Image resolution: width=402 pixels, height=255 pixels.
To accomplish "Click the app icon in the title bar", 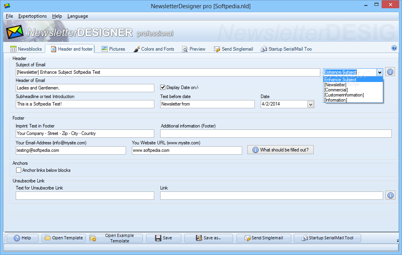I will [7, 5].
